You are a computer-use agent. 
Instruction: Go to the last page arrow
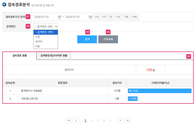[127, 120]
